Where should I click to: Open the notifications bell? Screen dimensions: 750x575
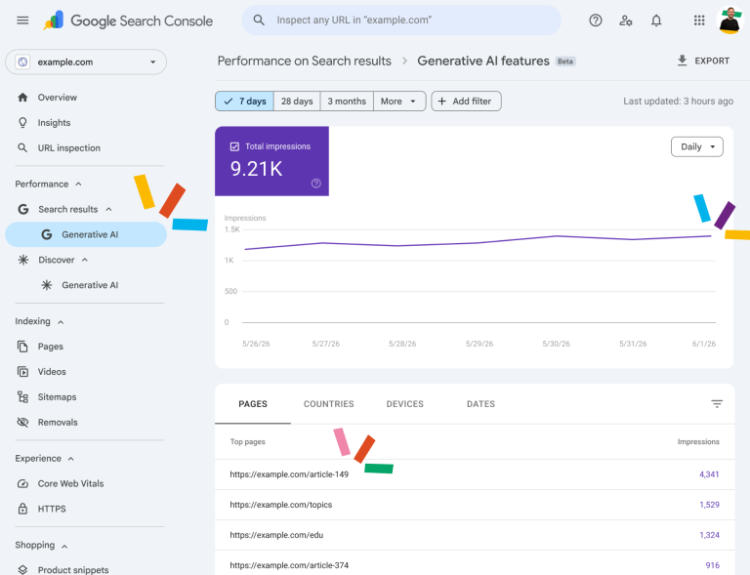[x=656, y=21]
